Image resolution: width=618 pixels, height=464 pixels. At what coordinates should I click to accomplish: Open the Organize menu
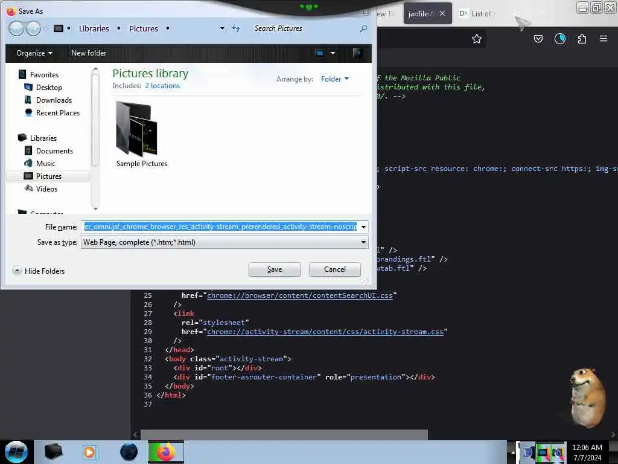click(x=34, y=53)
